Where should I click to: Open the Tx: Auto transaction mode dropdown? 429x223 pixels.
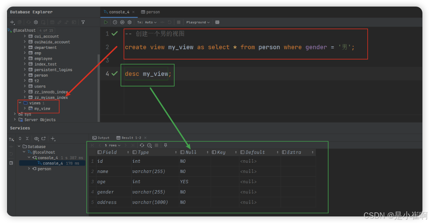click(x=147, y=22)
